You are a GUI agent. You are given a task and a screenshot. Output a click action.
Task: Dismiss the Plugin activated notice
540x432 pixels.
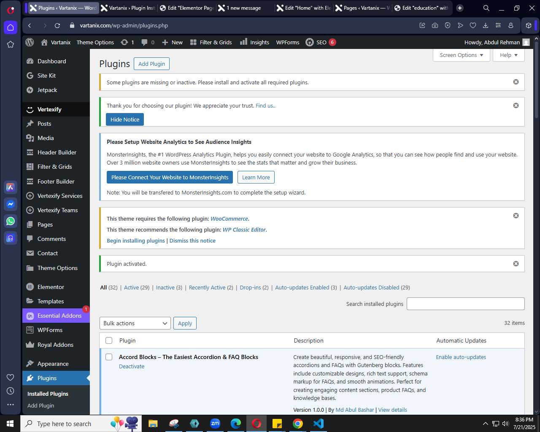point(516,264)
